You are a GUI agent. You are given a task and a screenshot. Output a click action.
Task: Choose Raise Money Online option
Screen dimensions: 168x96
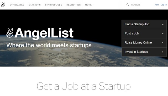pyautogui.click(x=144, y=43)
